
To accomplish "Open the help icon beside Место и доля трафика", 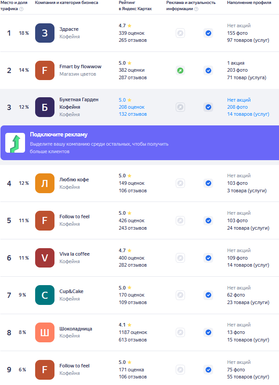I will (22, 9).
